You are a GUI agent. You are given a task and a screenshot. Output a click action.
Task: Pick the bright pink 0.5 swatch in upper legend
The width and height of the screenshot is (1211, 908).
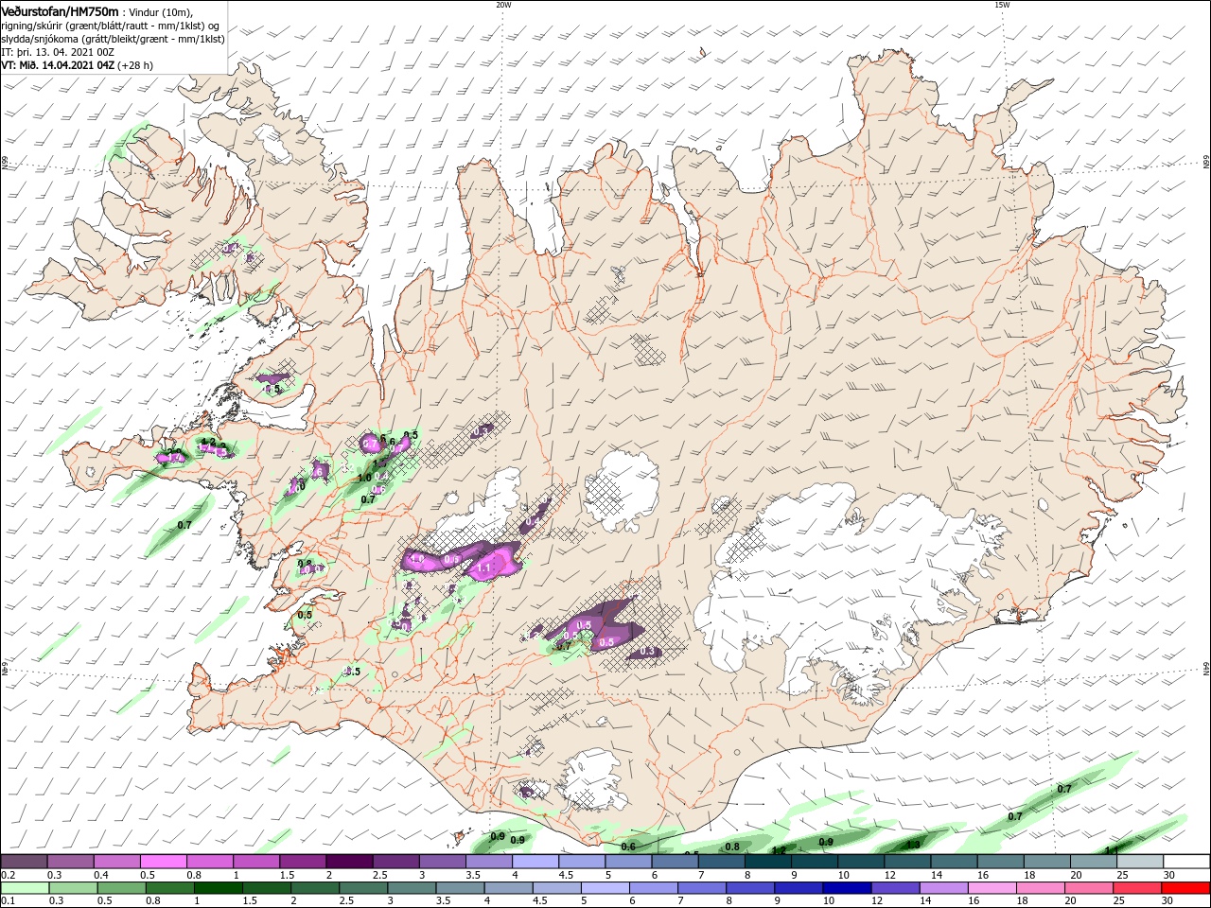(164, 862)
